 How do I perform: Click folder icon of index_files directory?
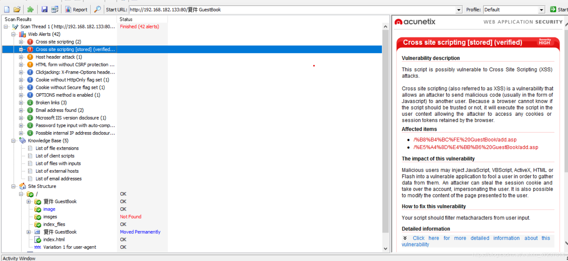click(38, 224)
